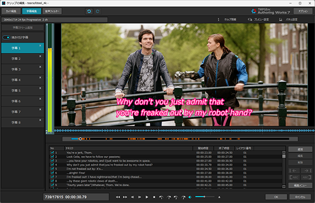Select row 'Why don't you just admit' text

click(110, 165)
